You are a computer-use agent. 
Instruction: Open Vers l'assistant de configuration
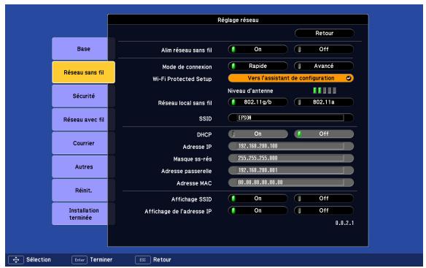[291, 78]
